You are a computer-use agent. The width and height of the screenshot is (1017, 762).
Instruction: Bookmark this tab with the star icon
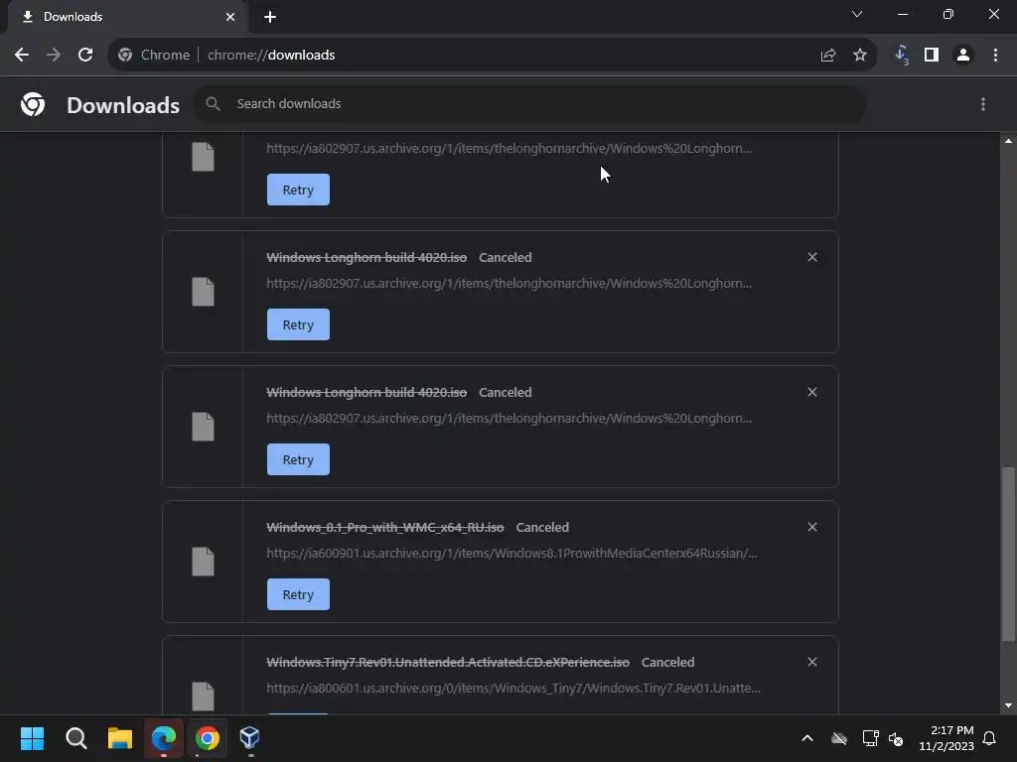[860, 56]
